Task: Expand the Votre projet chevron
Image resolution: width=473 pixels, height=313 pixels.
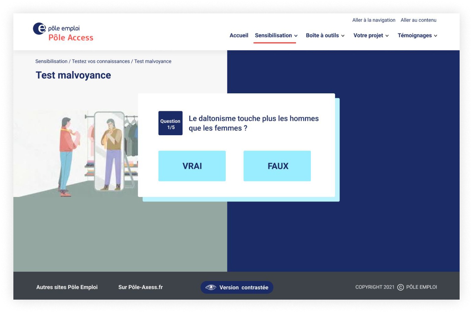Action: point(387,36)
